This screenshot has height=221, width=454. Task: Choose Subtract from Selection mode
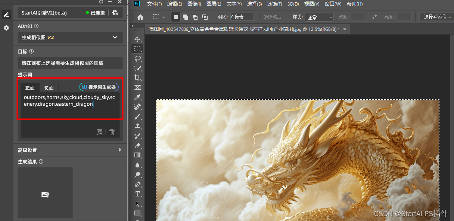pos(195,17)
